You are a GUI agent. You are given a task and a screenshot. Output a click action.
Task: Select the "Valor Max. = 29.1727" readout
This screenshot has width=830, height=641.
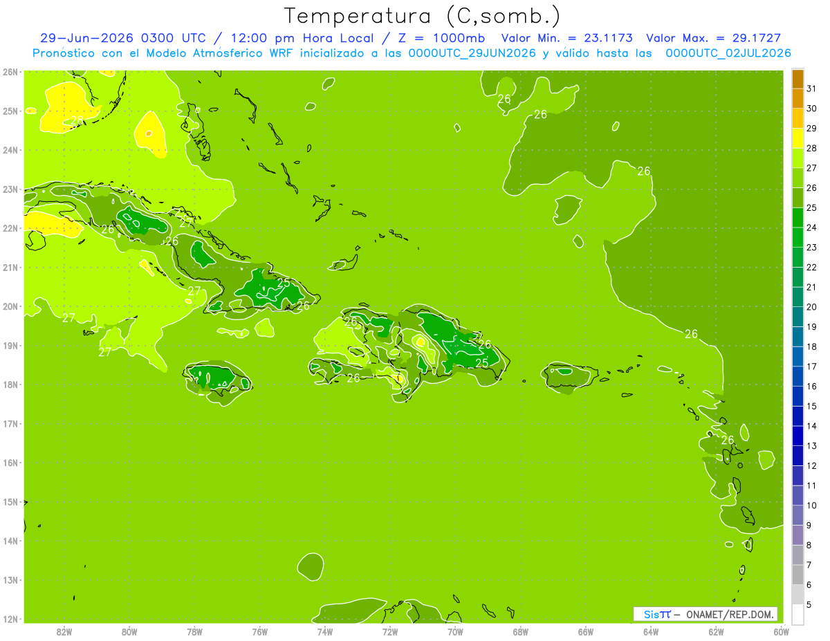tap(714, 39)
